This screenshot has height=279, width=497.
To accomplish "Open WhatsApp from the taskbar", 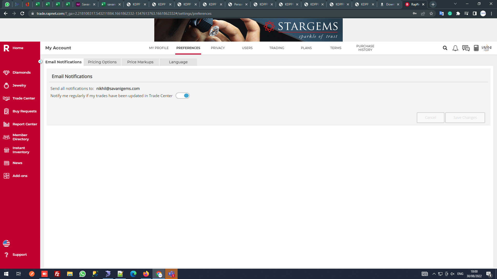I will click(x=83, y=274).
